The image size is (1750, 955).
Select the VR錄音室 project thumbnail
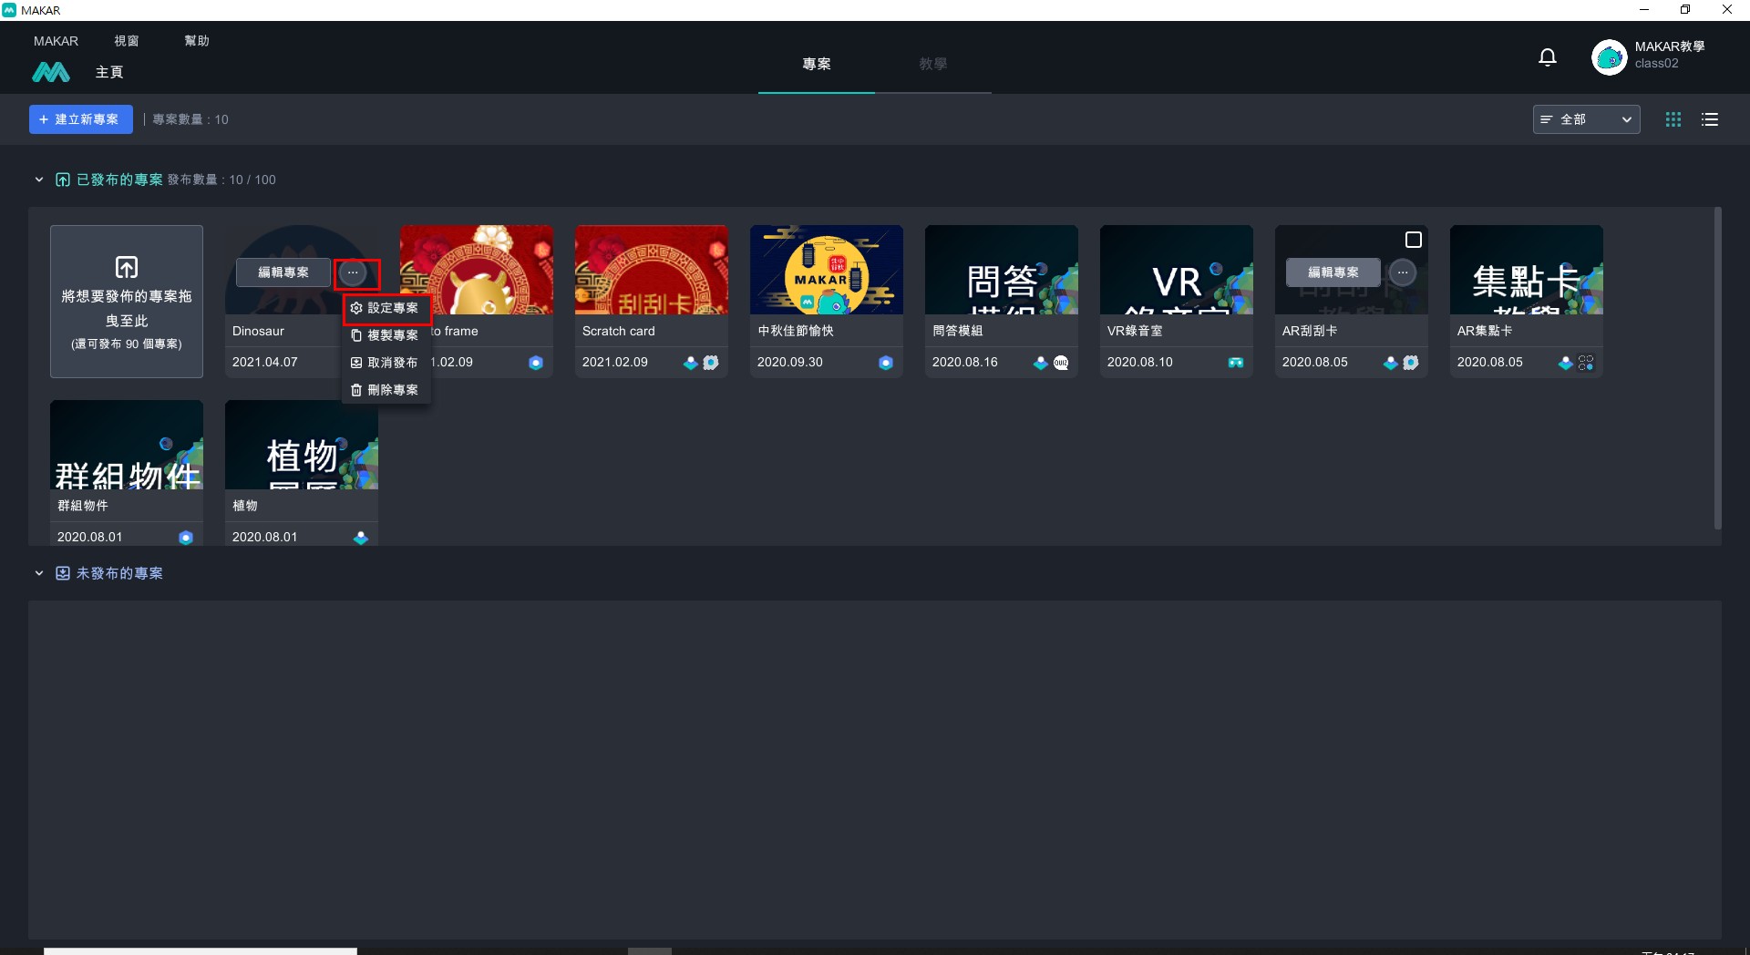pos(1177,270)
